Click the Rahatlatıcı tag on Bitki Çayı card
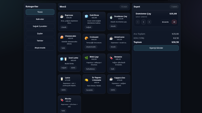Viewport: 202px width, 113px height. [90, 69]
